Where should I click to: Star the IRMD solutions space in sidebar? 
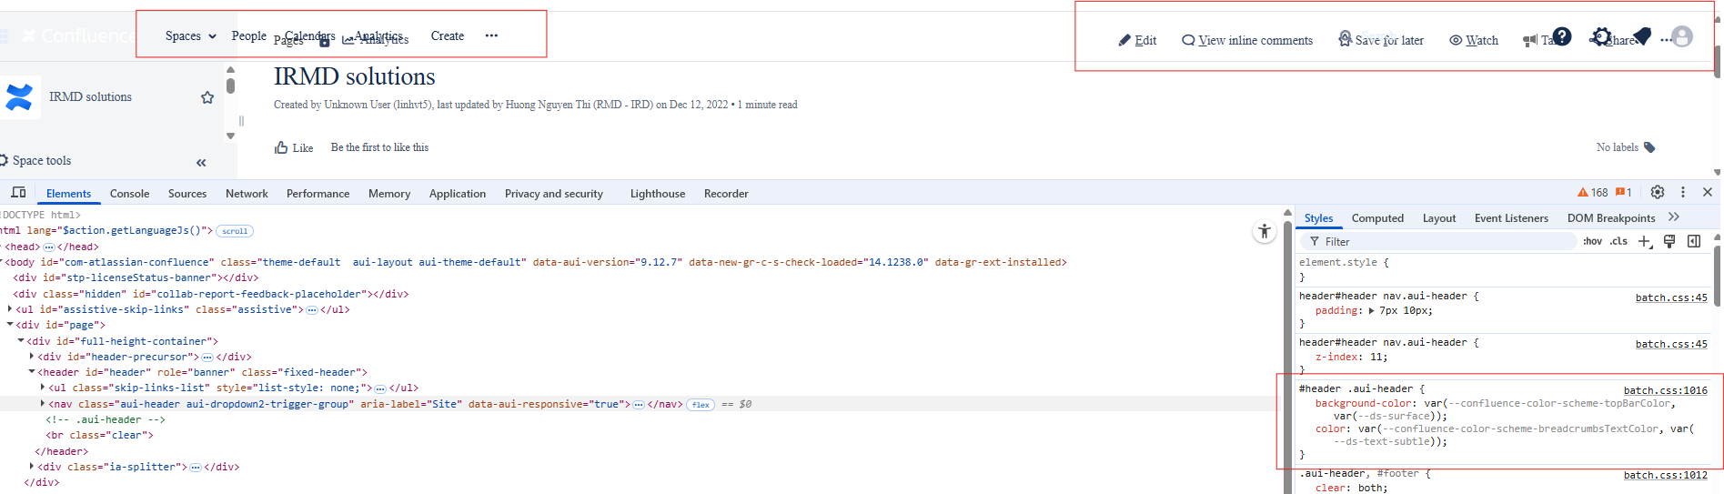pos(207,97)
